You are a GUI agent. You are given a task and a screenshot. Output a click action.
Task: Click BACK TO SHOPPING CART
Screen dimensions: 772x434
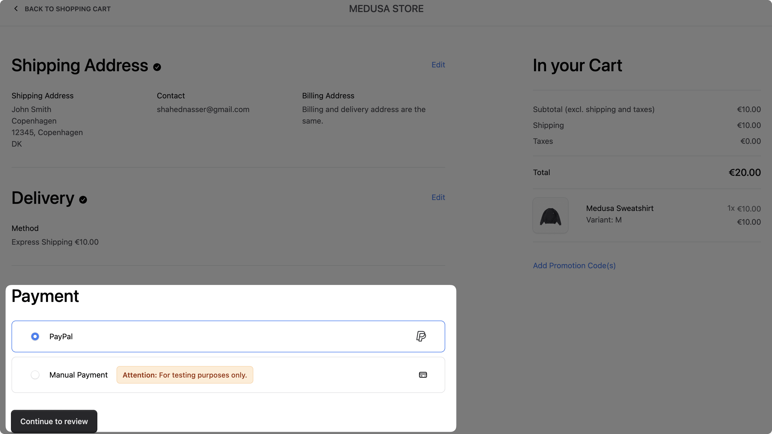(67, 9)
